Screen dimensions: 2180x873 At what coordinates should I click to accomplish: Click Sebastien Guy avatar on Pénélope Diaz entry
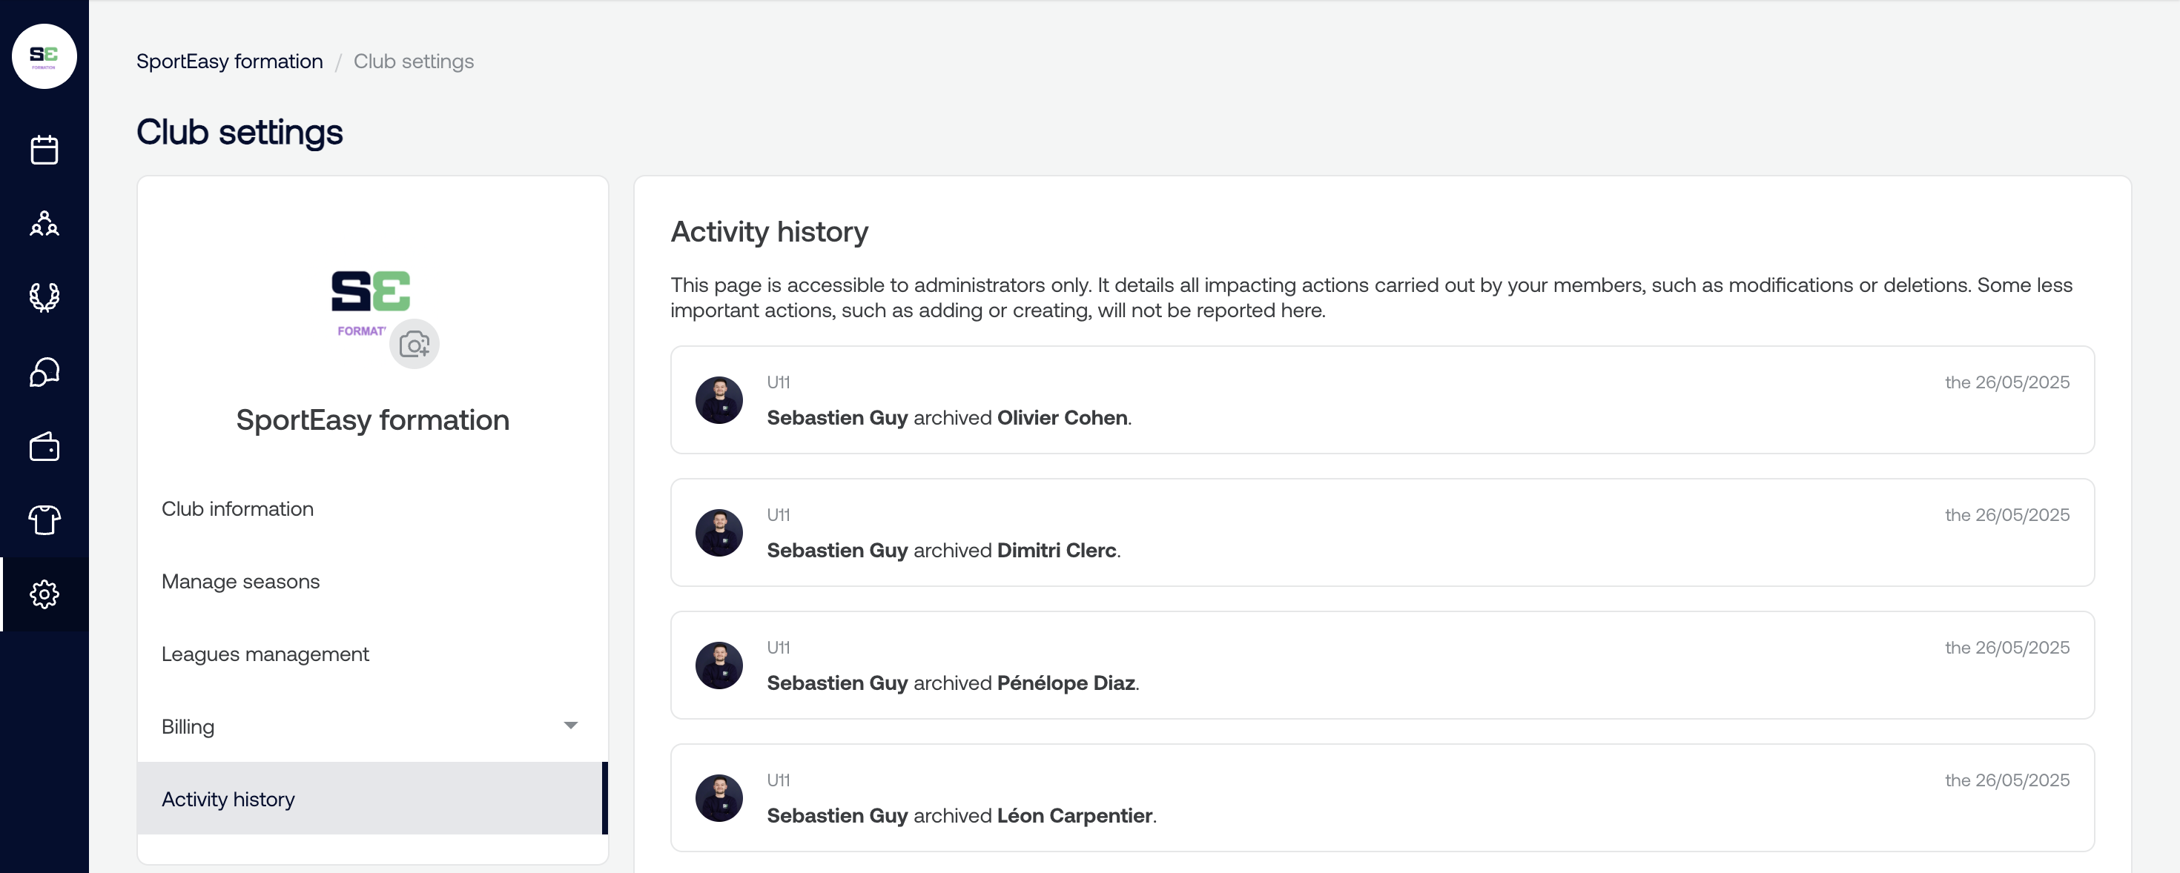point(719,665)
